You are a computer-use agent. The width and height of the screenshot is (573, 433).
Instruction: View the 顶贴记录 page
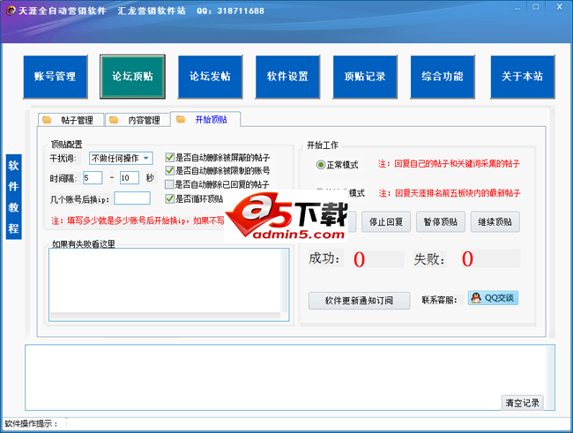(x=365, y=77)
